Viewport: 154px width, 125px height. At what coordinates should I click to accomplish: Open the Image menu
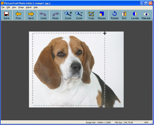(x=21, y=7)
